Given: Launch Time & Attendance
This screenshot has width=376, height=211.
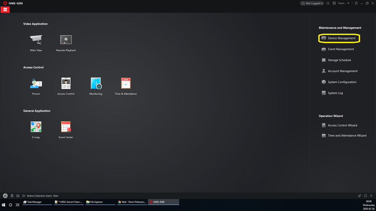Looking at the screenshot, I should 126,83.
